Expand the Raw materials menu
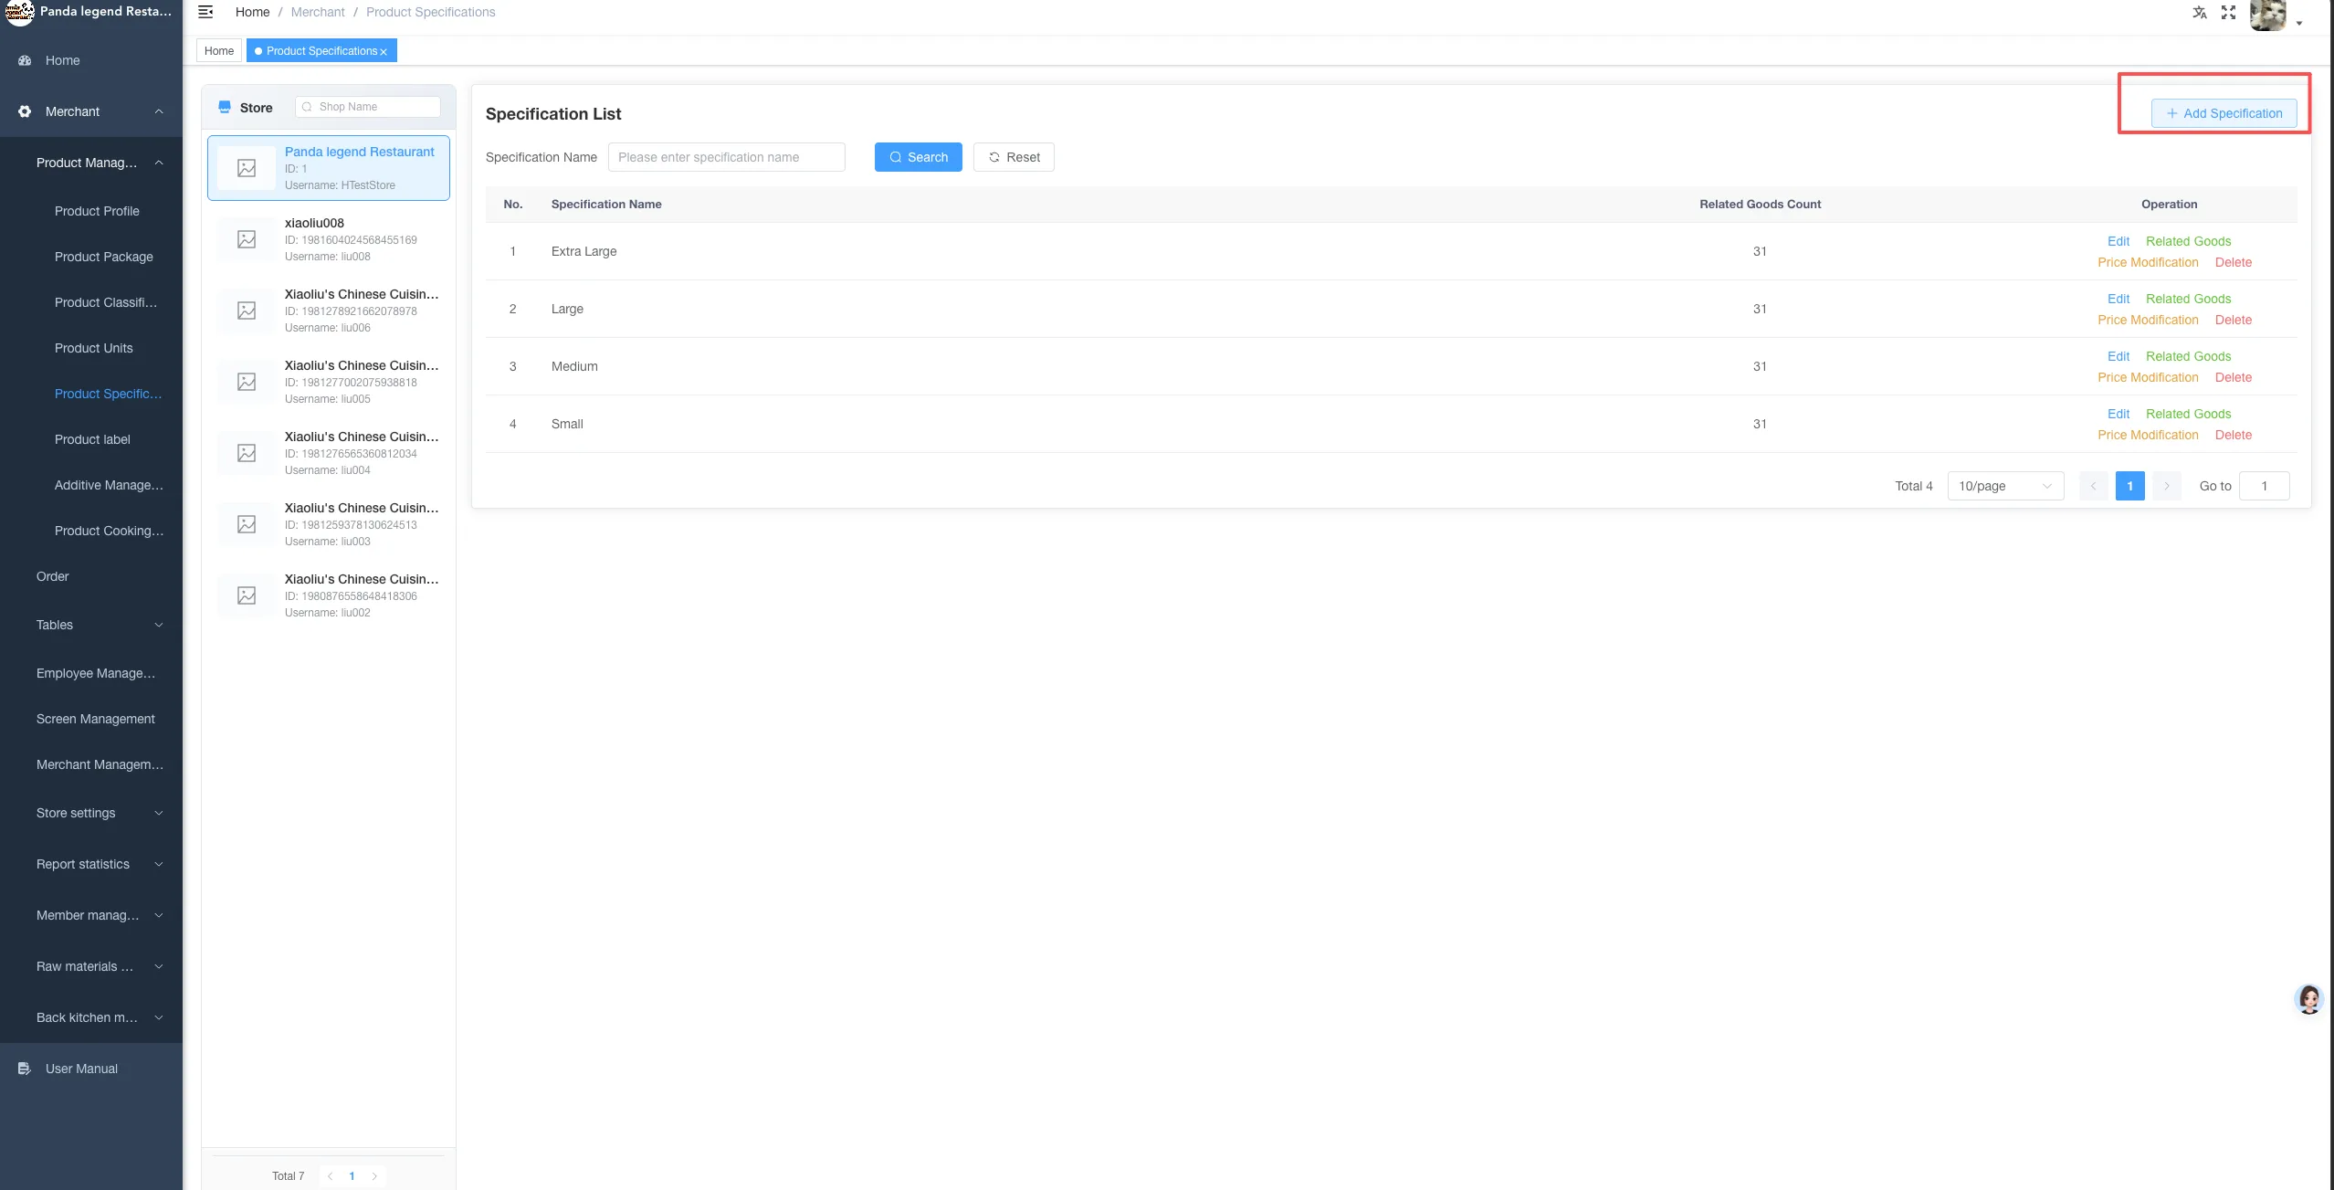Image resolution: width=2334 pixels, height=1190 pixels. click(159, 966)
